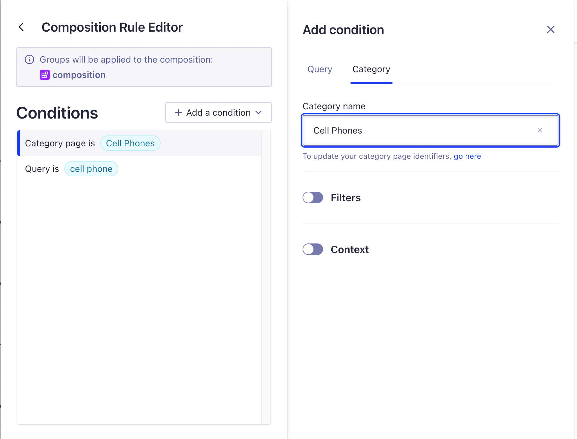This screenshot has height=439, width=577.
Task: Enable the Context toggle
Action: [312, 249]
